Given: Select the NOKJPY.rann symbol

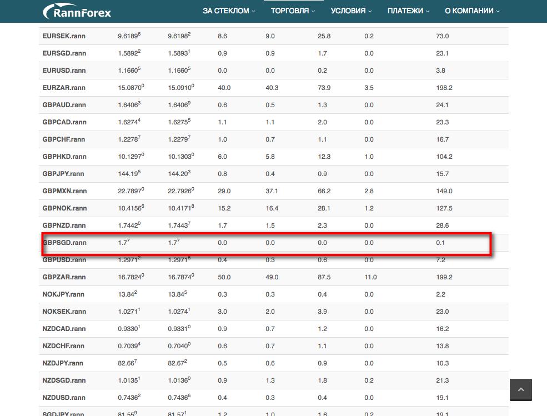Looking at the screenshot, I should pyautogui.click(x=63, y=294).
